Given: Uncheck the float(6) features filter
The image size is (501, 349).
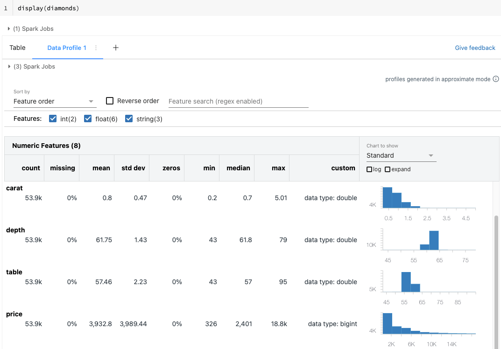Looking at the screenshot, I should 88,119.
